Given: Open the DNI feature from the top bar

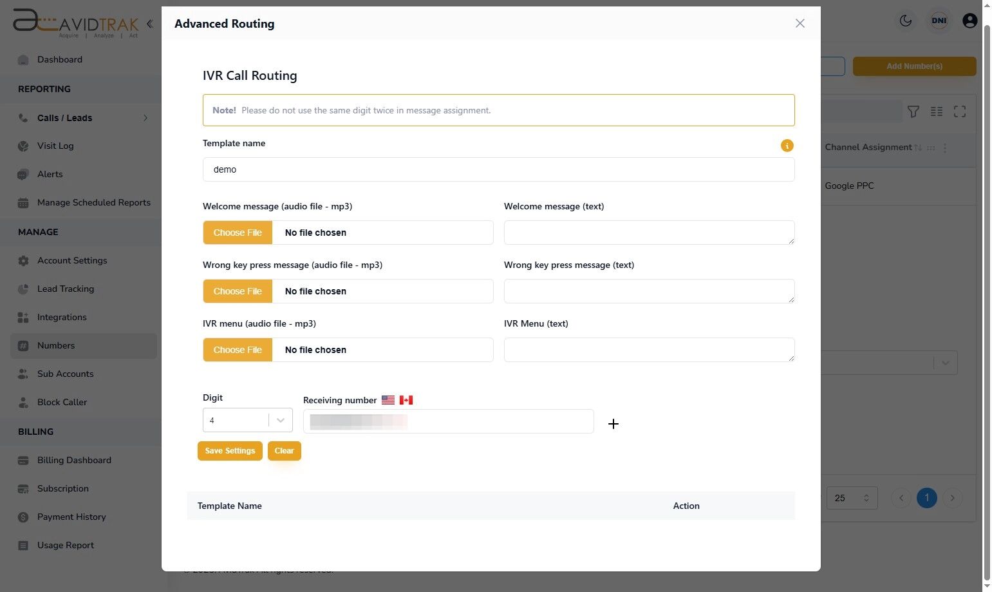Looking at the screenshot, I should (x=939, y=21).
